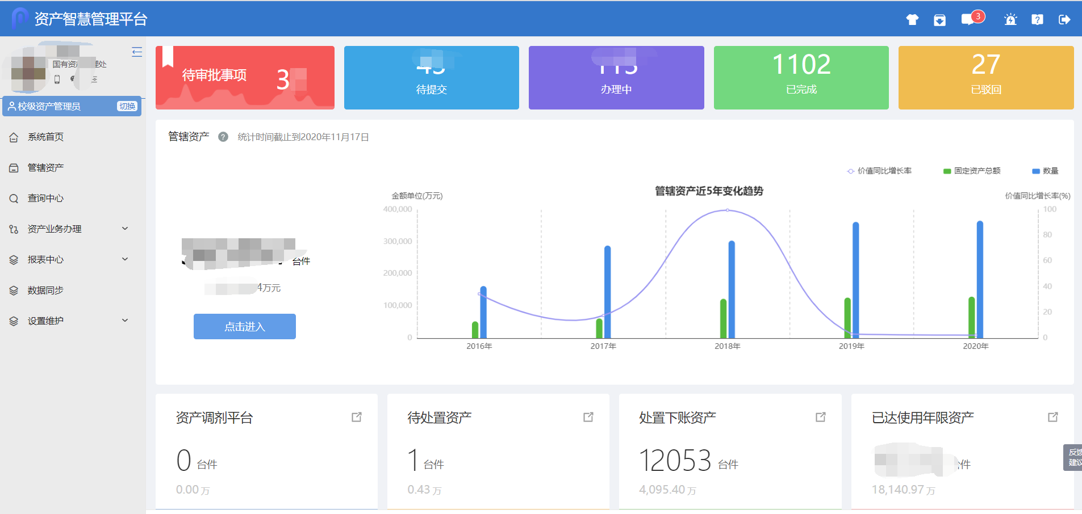Click the logout exit icon
Screen dimensions: 1082x514
1064,20
